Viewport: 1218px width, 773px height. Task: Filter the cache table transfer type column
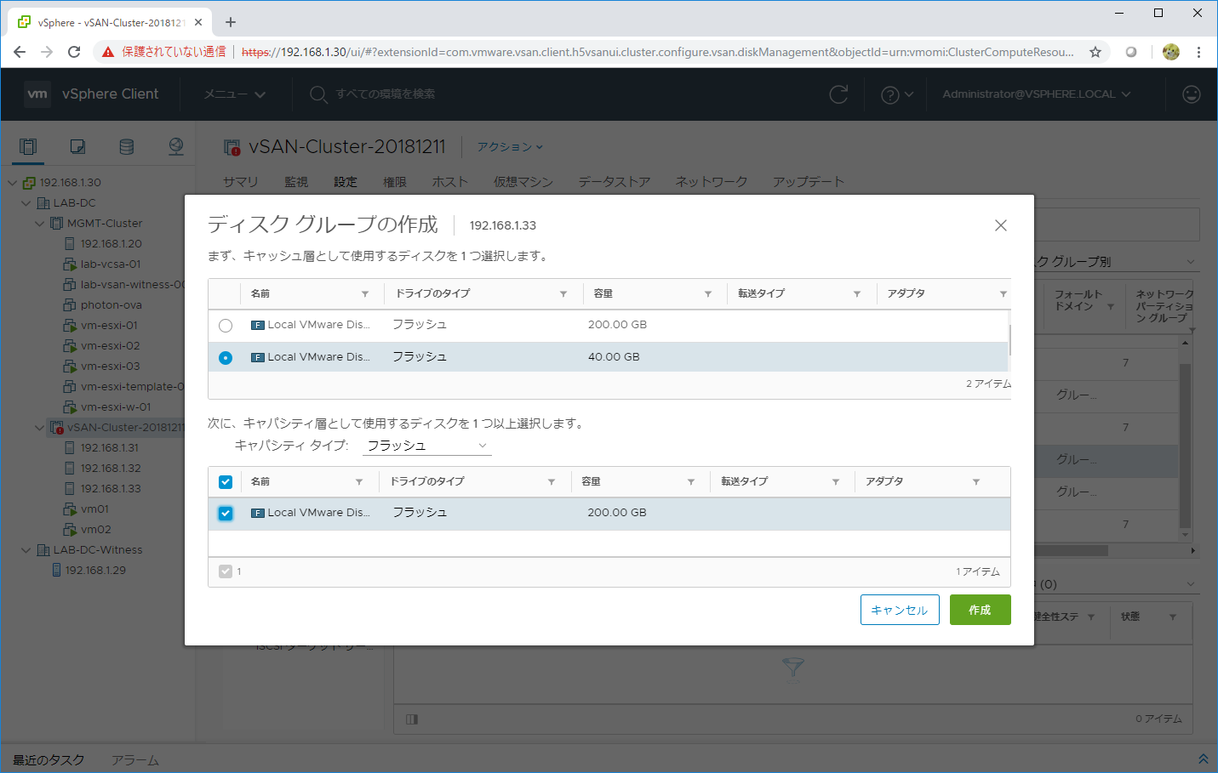[857, 294]
